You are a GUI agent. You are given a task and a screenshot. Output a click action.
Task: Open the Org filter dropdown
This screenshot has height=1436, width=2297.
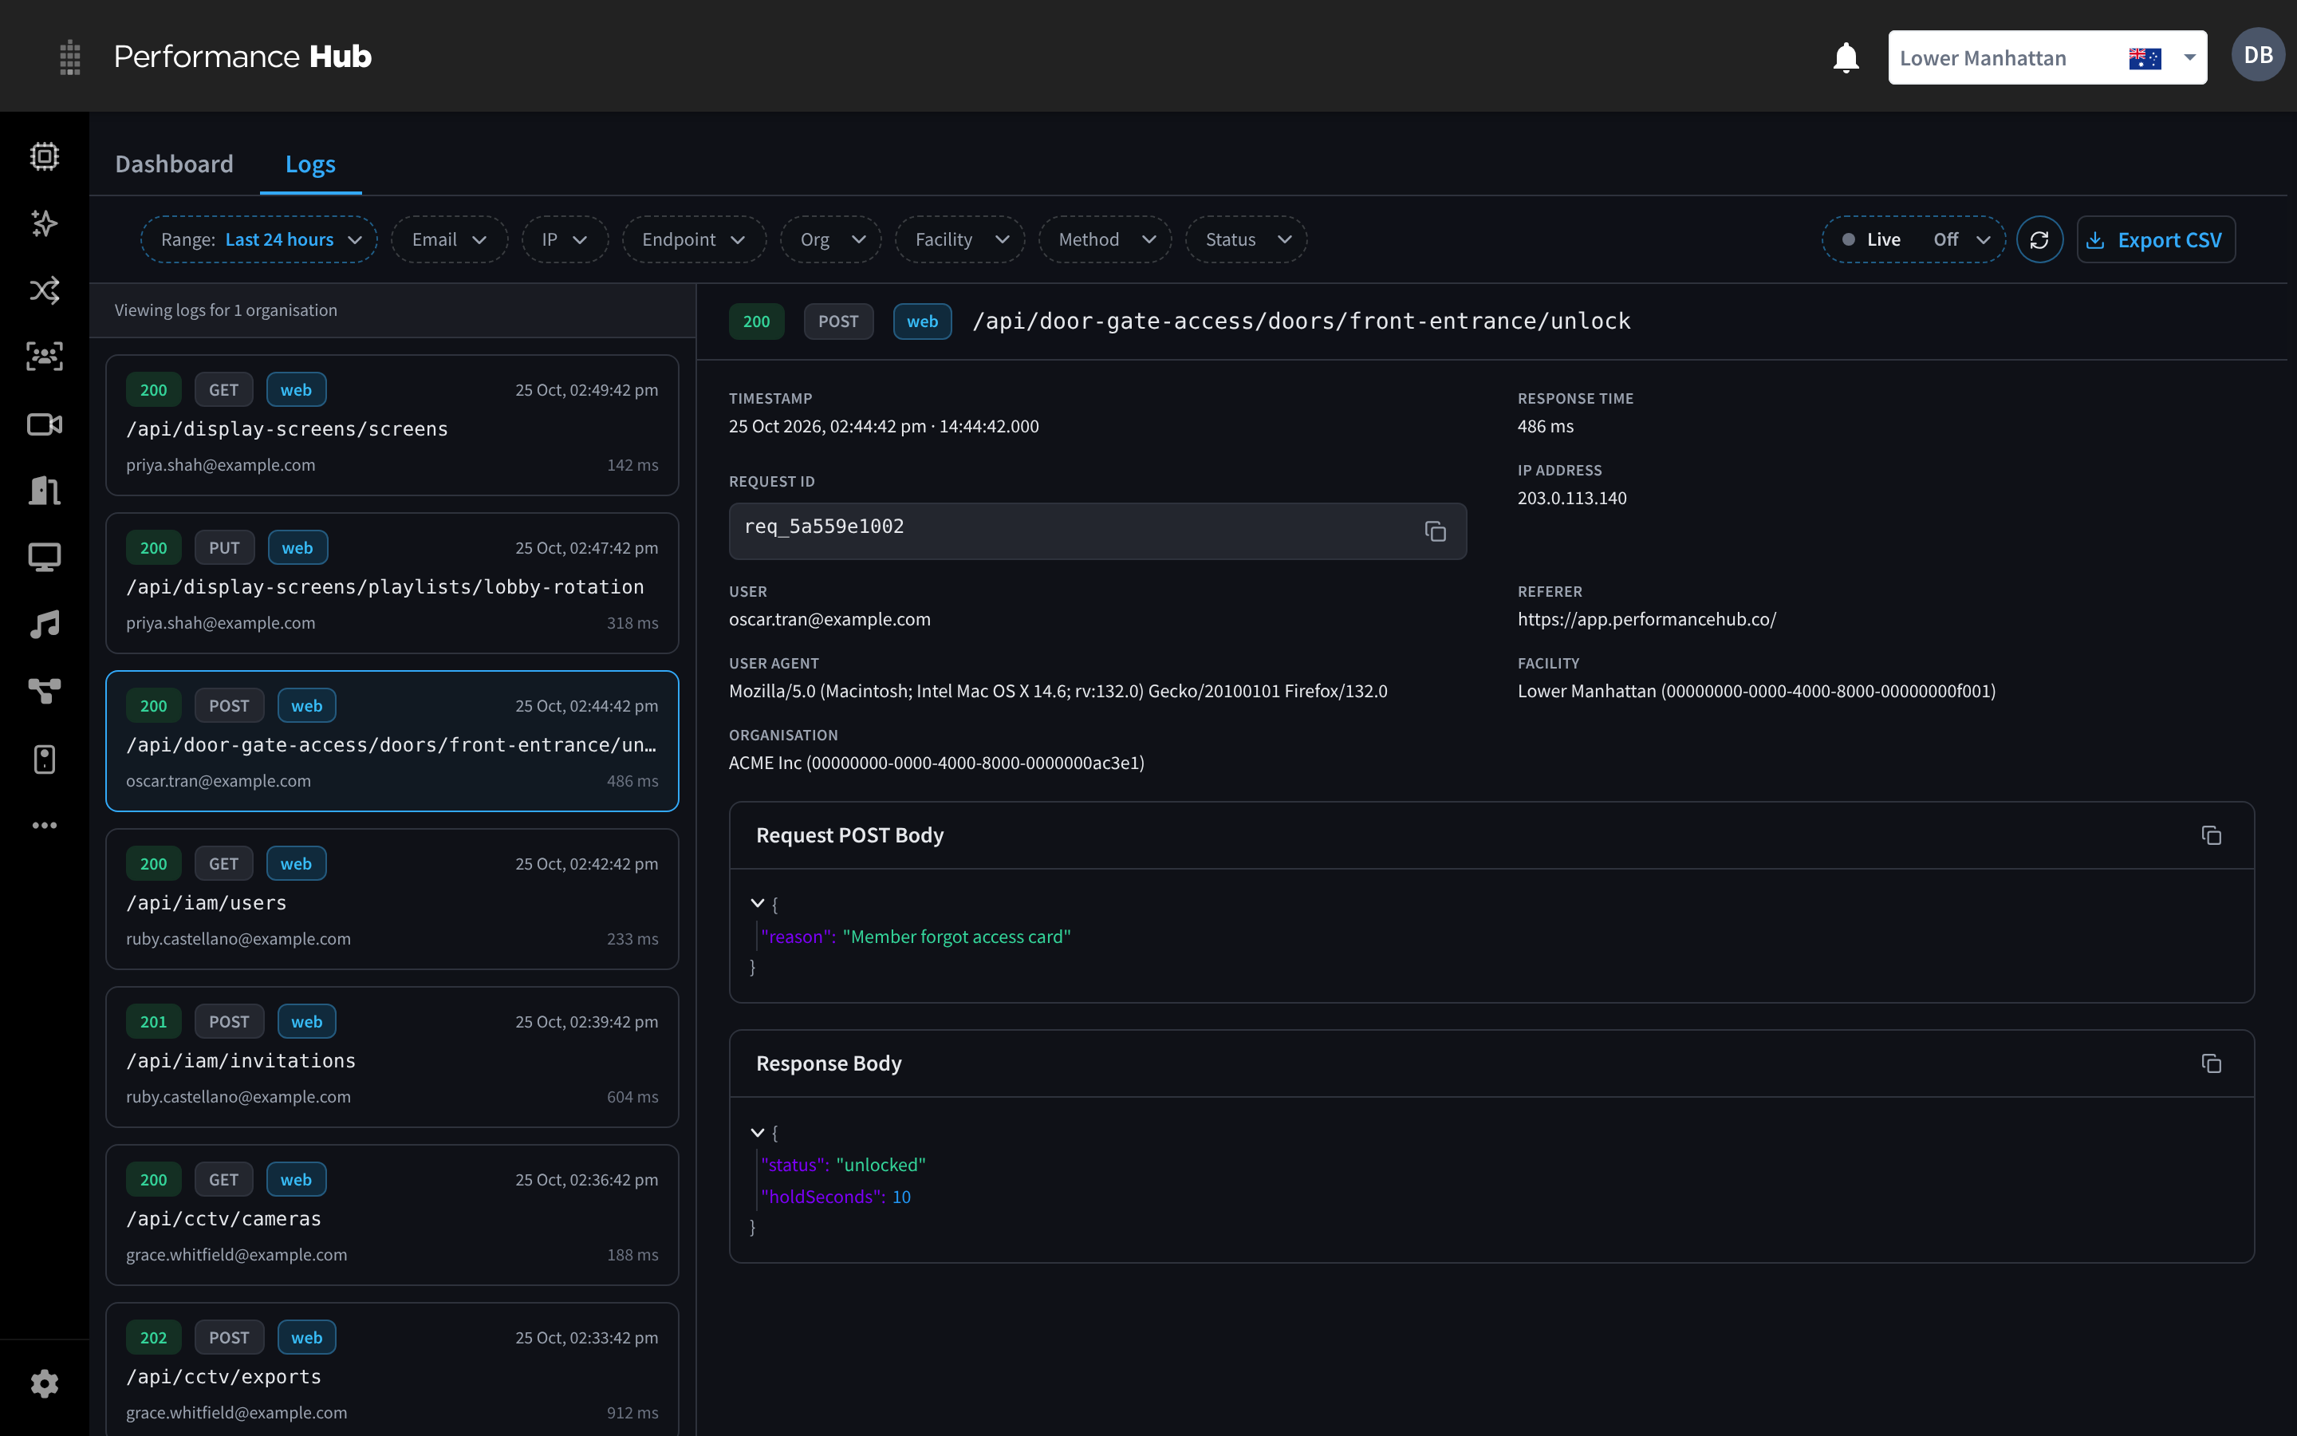coord(830,239)
